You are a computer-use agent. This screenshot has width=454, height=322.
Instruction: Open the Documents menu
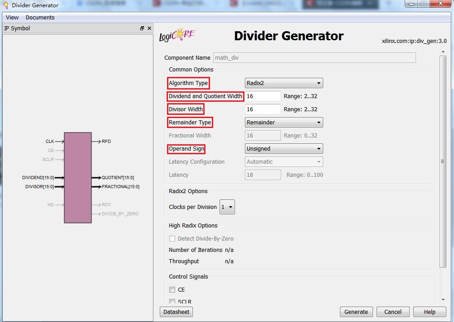tap(40, 17)
